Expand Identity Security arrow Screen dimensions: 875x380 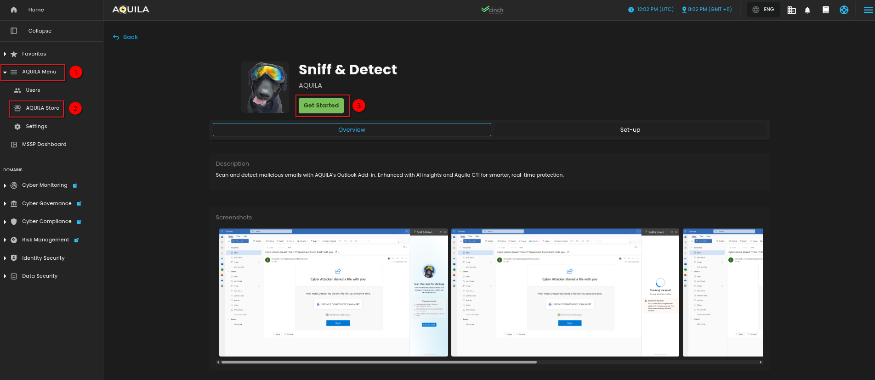[5, 258]
